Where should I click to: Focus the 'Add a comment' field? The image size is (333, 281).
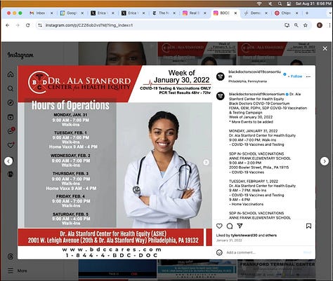pos(263,252)
